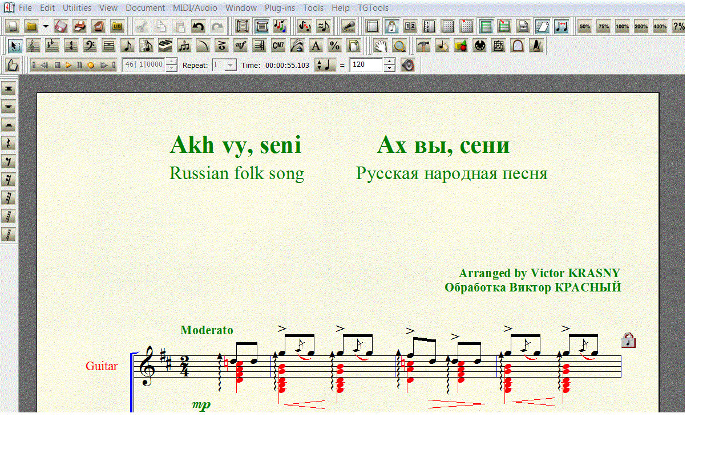Screen dimensions: 727x466
Task: Choose the Time Signature tool
Action: pos(71,46)
